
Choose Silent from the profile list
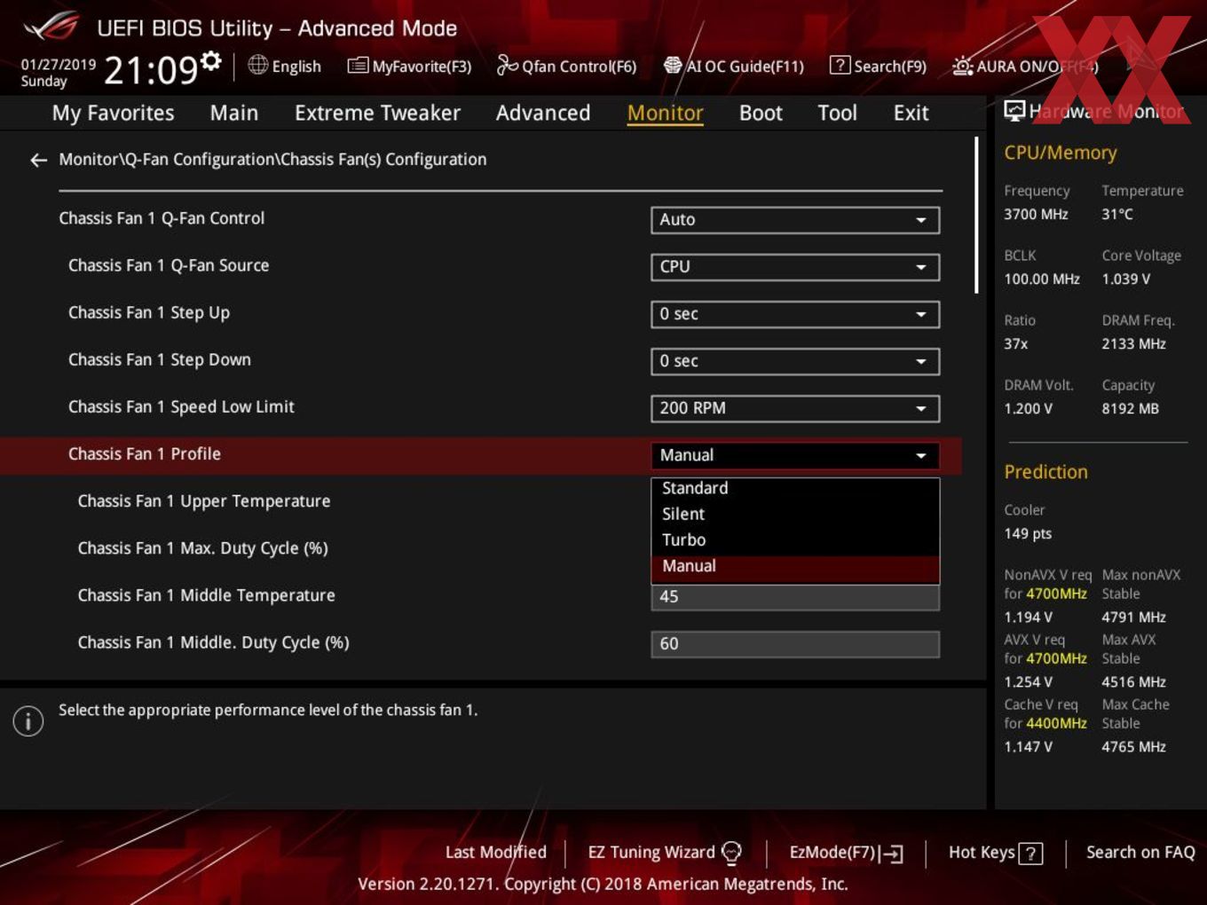click(795, 514)
